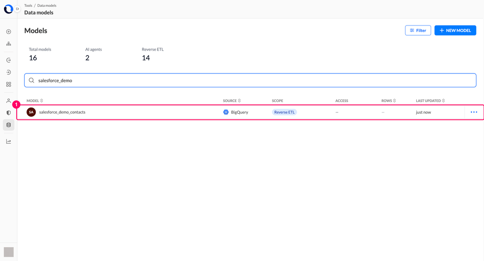484x261 pixels.
Task: Click the BigQuery source text
Action: click(239, 112)
